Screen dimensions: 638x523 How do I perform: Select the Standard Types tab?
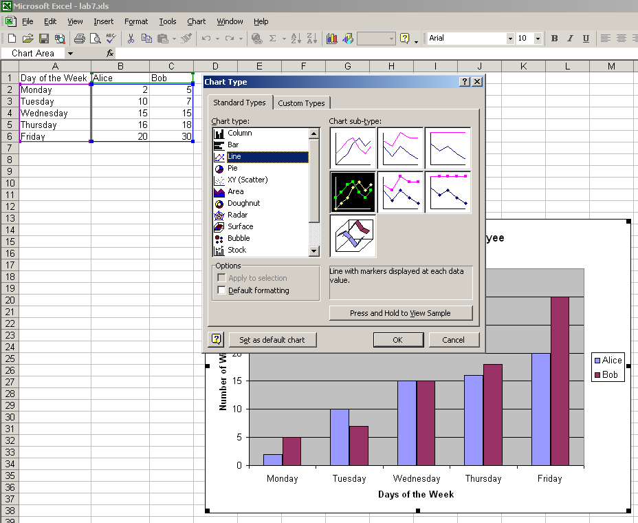(x=239, y=103)
